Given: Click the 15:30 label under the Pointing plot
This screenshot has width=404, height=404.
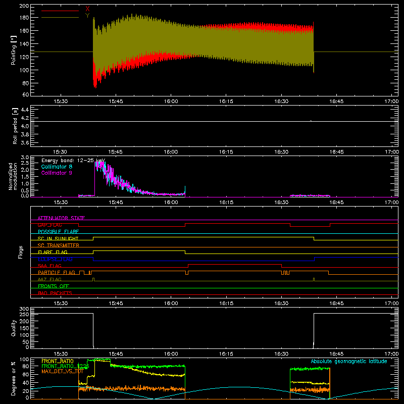Looking at the screenshot, I should coord(61,102).
